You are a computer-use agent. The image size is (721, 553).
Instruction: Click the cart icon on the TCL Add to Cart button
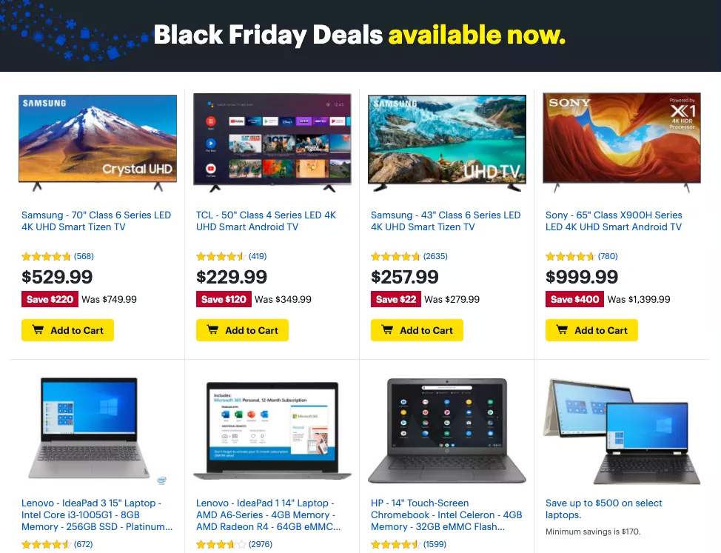click(x=214, y=329)
